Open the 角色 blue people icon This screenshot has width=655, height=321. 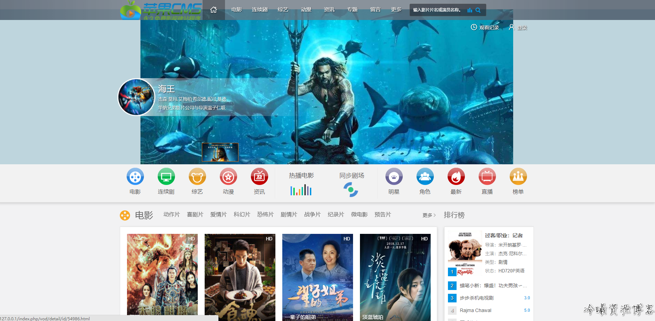point(425,177)
